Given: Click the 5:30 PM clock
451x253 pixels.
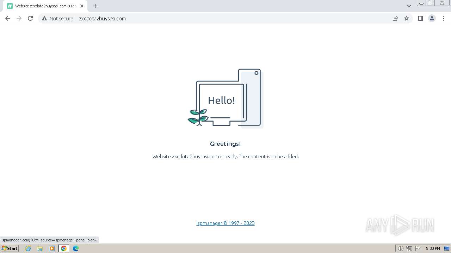Looking at the screenshot, I should coord(433,248).
